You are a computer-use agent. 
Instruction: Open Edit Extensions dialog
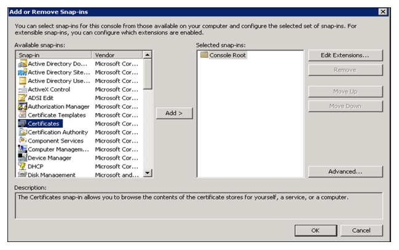click(346, 55)
